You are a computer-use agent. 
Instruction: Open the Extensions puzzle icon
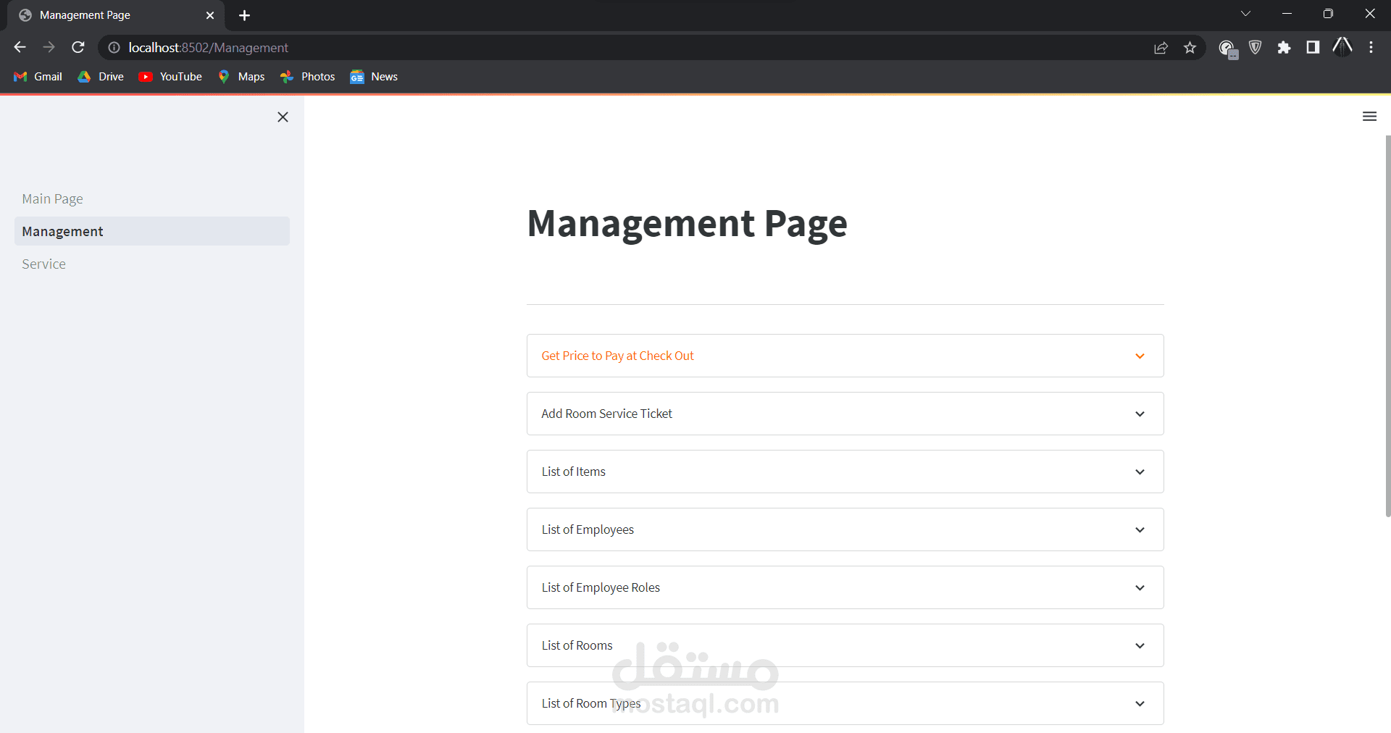click(1284, 47)
